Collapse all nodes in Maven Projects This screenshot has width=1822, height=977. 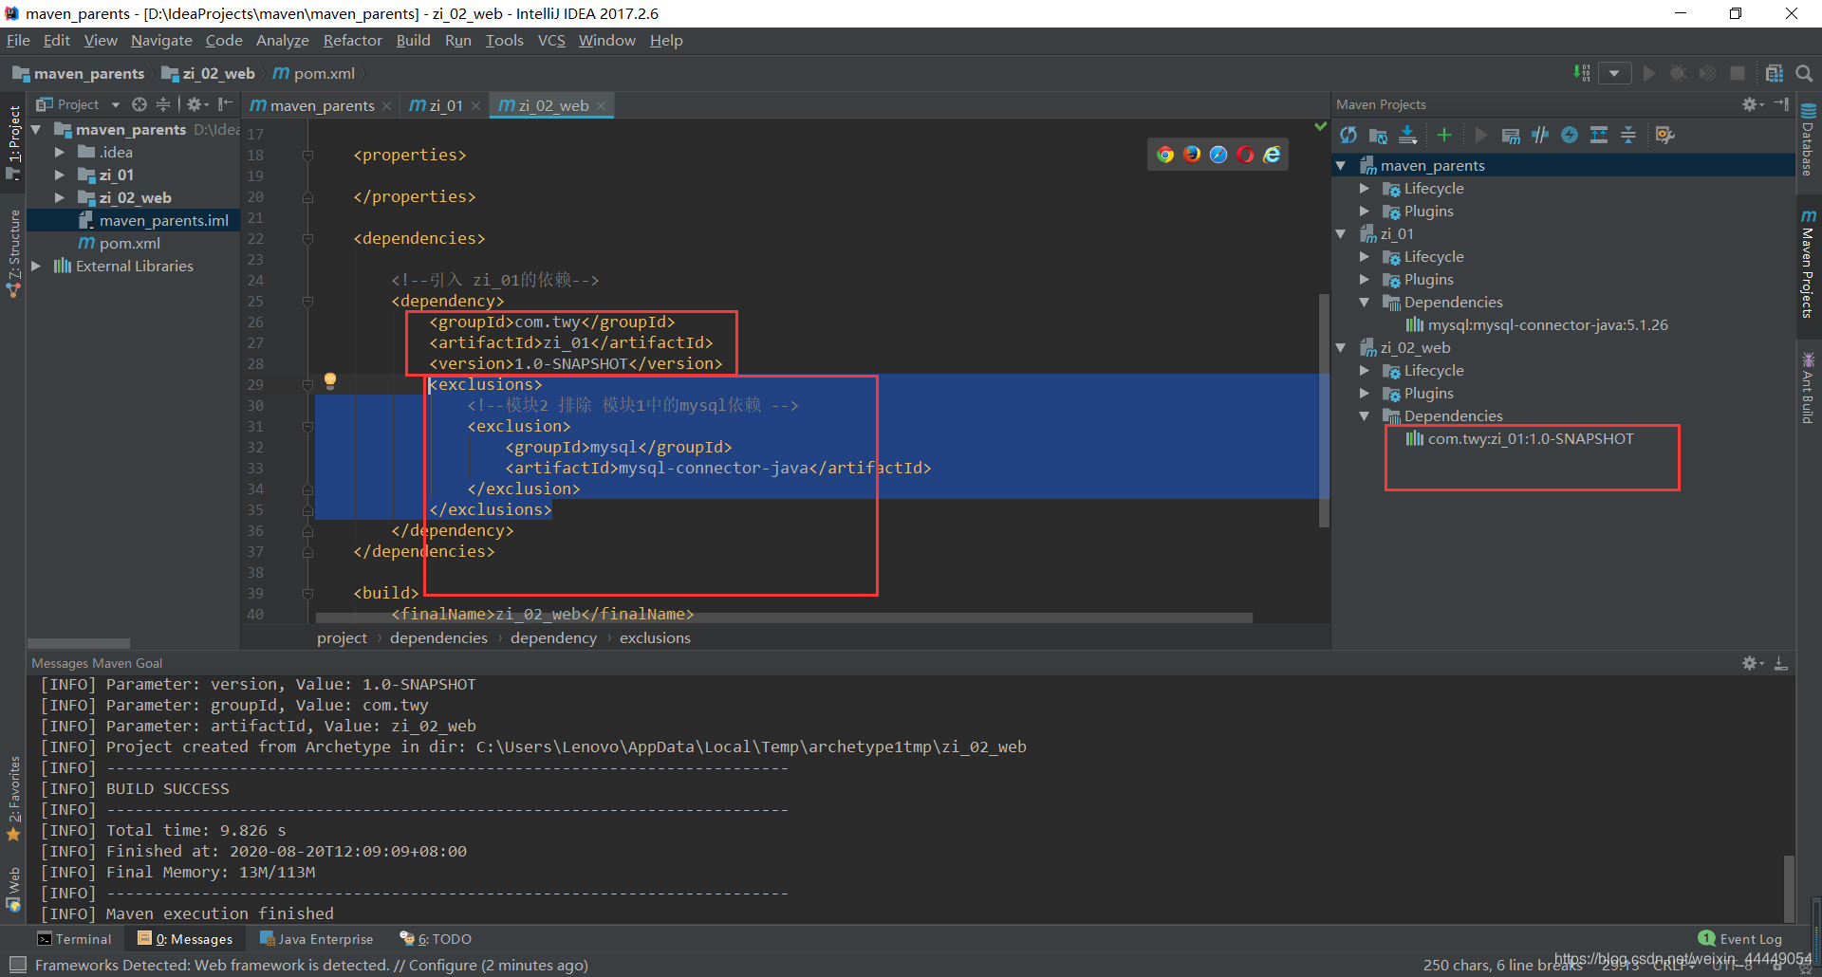point(1628,136)
